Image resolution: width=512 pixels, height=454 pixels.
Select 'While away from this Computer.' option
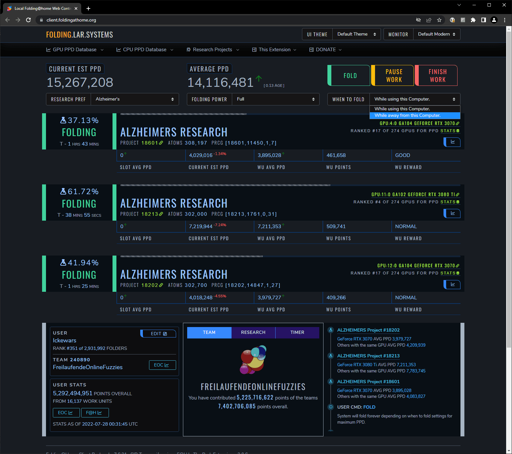pos(415,116)
